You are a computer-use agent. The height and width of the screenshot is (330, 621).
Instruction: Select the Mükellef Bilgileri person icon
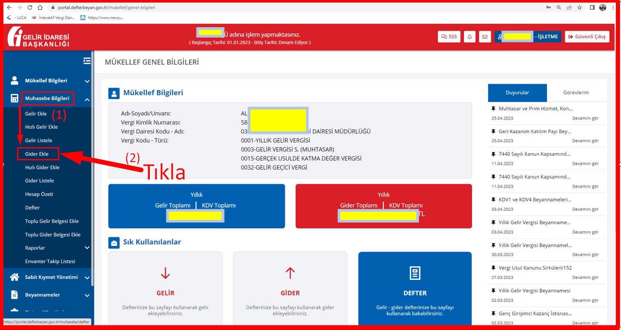(x=14, y=80)
